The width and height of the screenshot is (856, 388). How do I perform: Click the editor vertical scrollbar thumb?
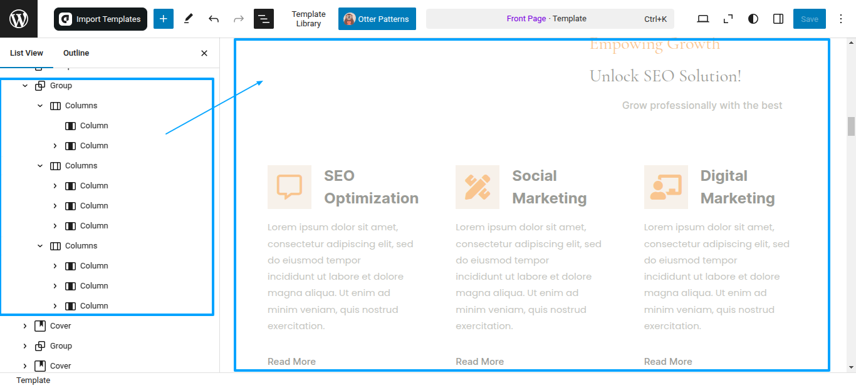[851, 126]
